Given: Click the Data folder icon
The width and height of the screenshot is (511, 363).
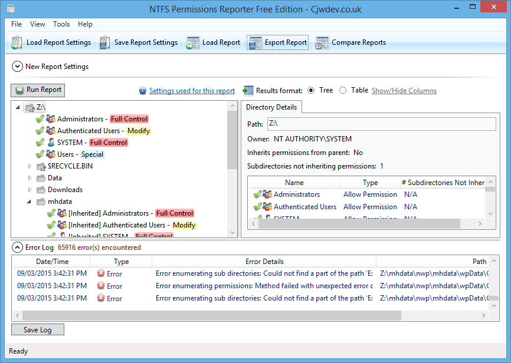Looking at the screenshot, I should pyautogui.click(x=41, y=178).
